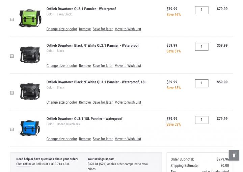Open Ortlieb Downtown QL3.1 18L Pannier title
The height and width of the screenshot is (172, 243).
pos(84,119)
